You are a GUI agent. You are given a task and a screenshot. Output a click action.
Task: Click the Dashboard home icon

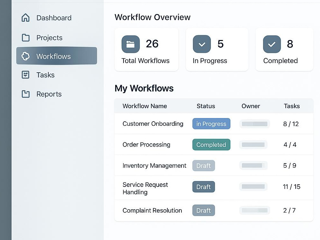click(26, 18)
